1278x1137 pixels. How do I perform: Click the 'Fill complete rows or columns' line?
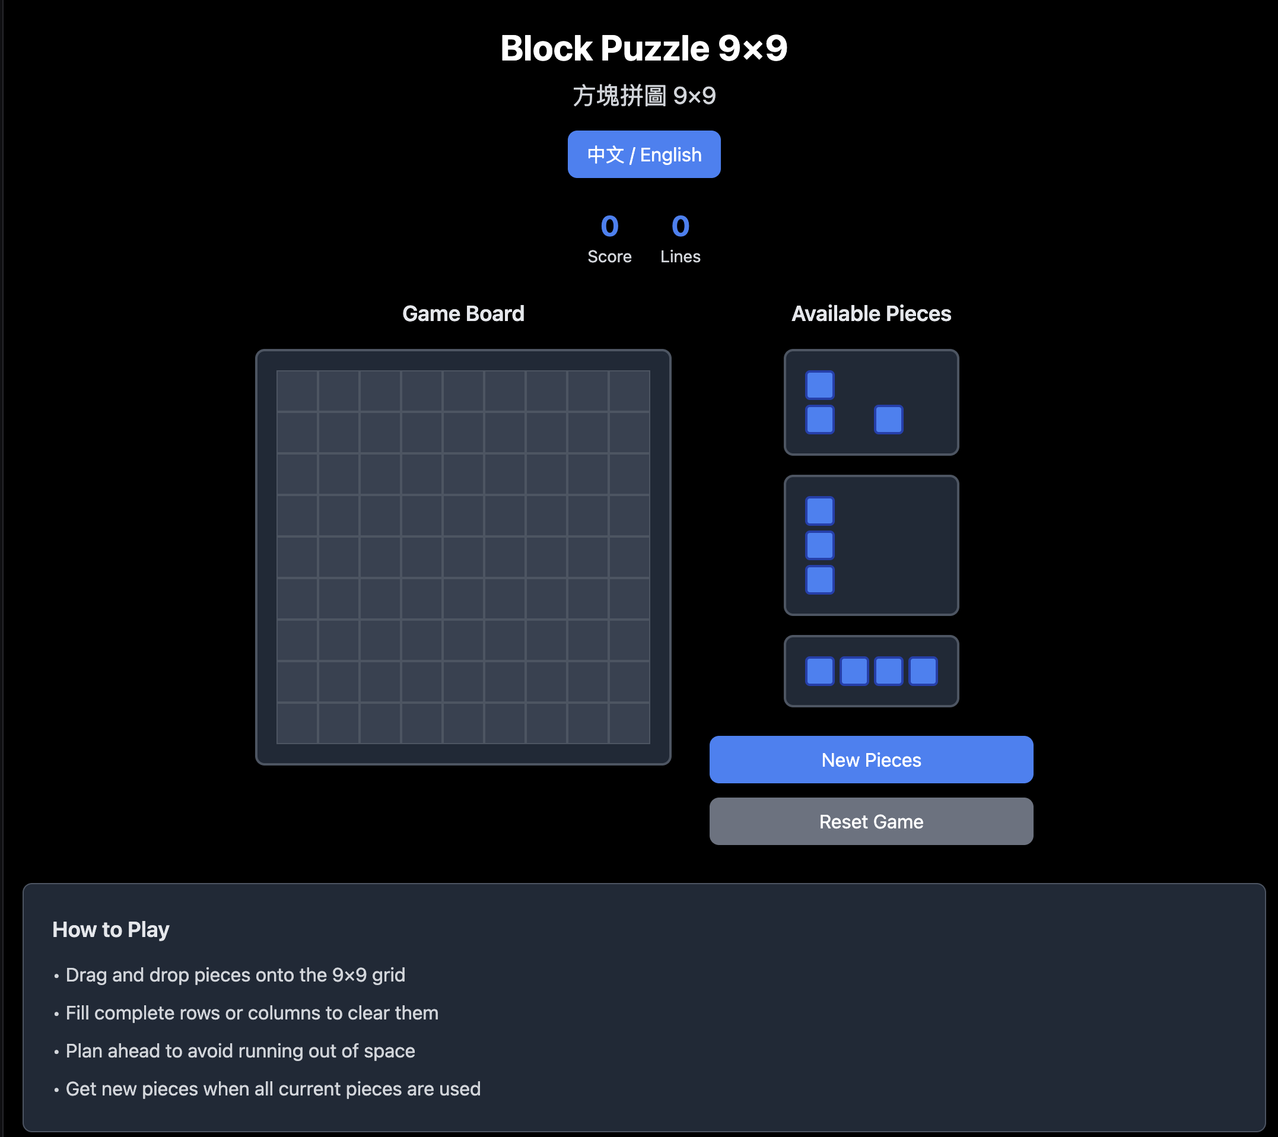coord(252,1012)
